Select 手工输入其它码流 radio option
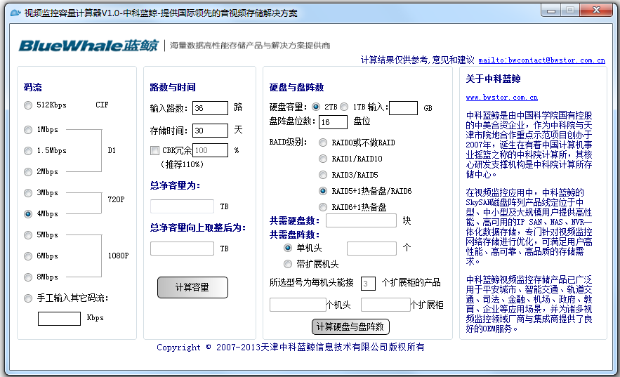This screenshot has height=377, width=620. (28, 298)
